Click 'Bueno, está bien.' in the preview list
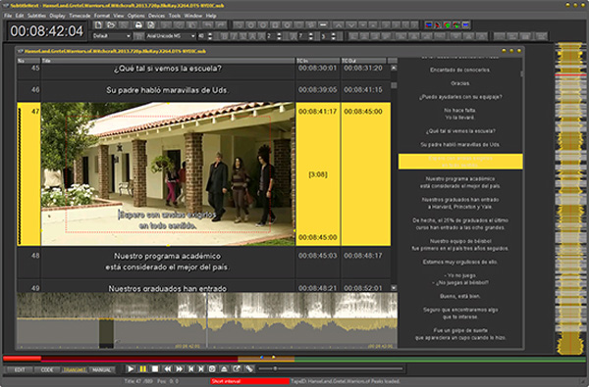589x387 pixels. (x=459, y=296)
